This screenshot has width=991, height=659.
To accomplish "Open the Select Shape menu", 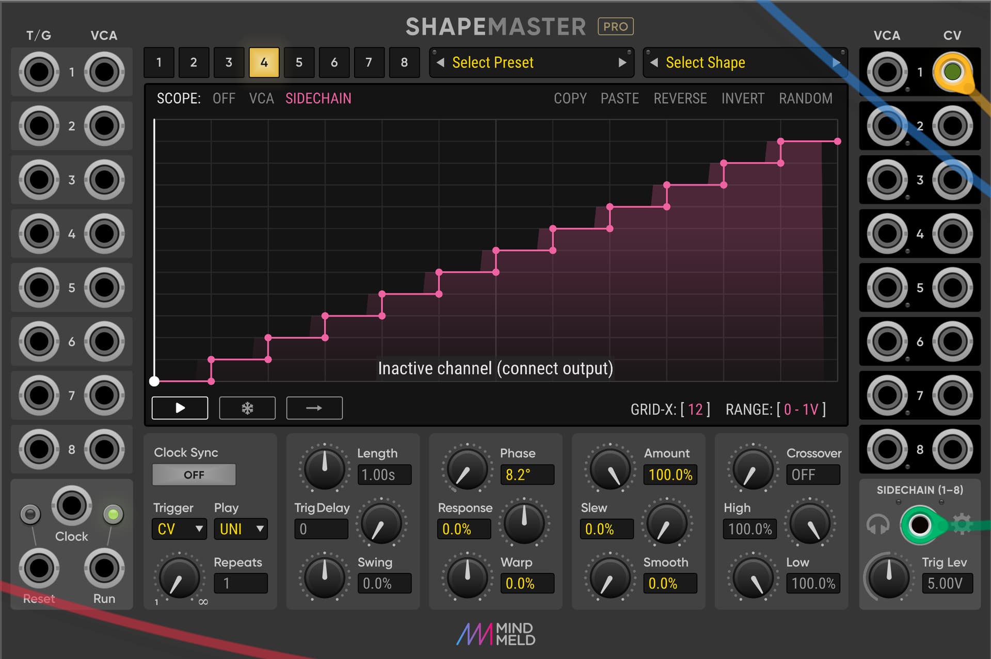I will pos(745,62).
